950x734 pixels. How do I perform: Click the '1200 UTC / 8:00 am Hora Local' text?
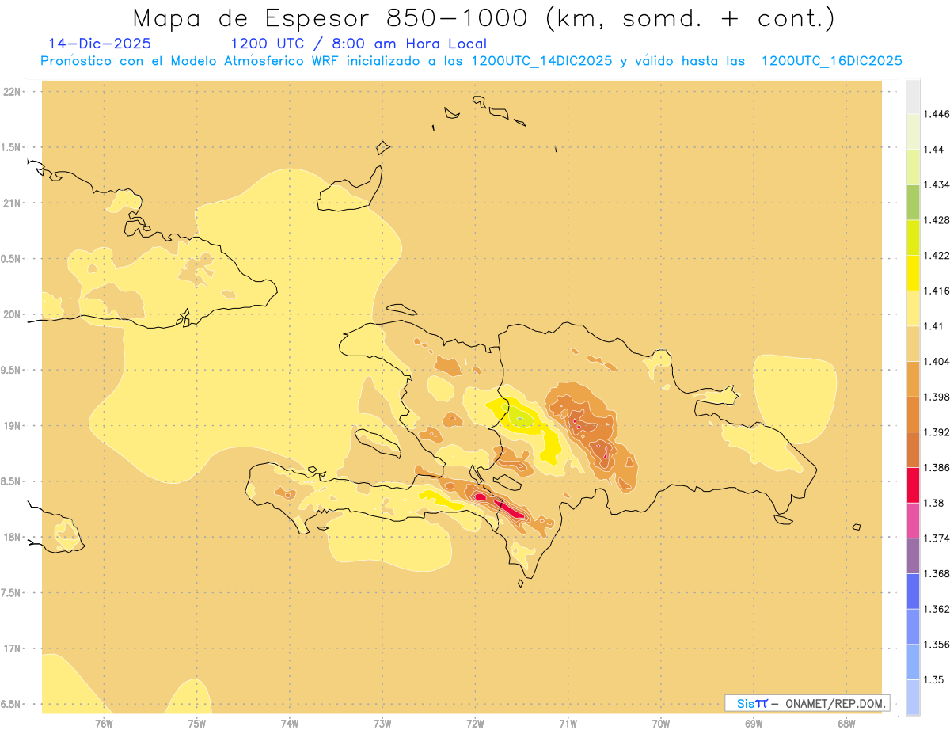(x=359, y=44)
